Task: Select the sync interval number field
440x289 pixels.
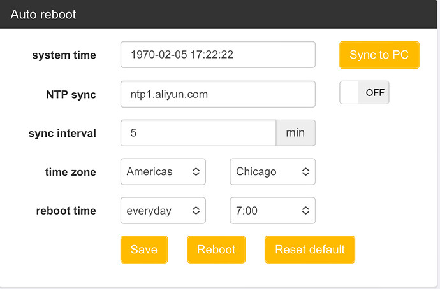Action: tap(198, 133)
